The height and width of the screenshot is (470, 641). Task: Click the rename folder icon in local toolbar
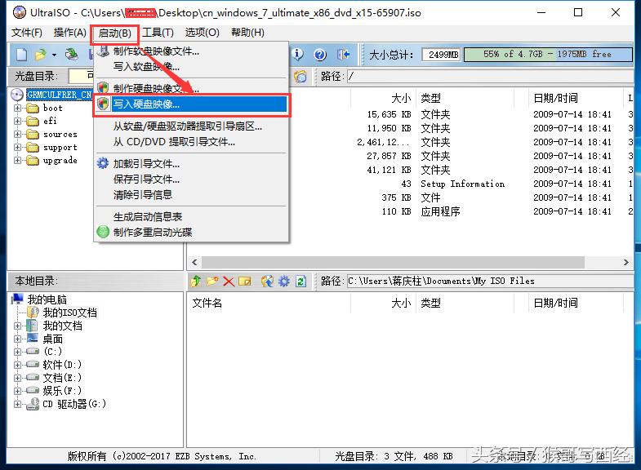244,281
